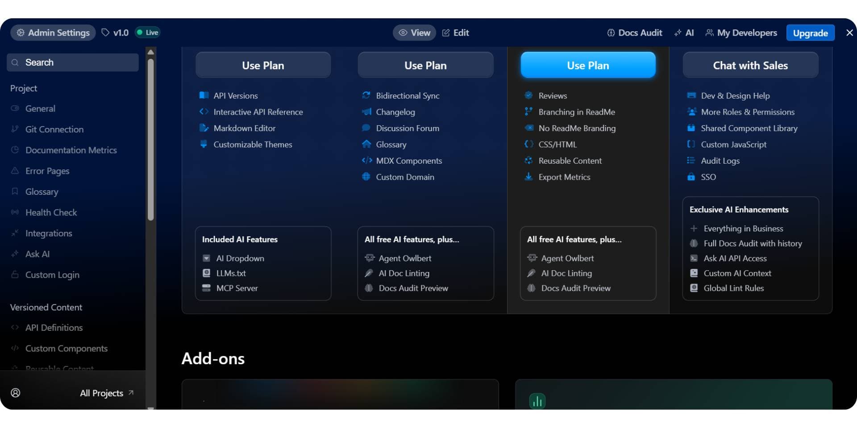Click the Error Pages warning icon

(15, 170)
